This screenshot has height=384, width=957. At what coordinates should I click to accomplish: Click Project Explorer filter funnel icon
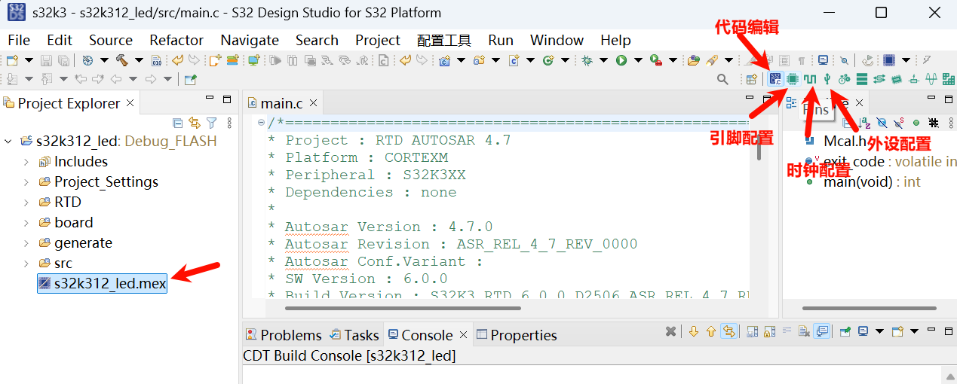click(x=211, y=123)
